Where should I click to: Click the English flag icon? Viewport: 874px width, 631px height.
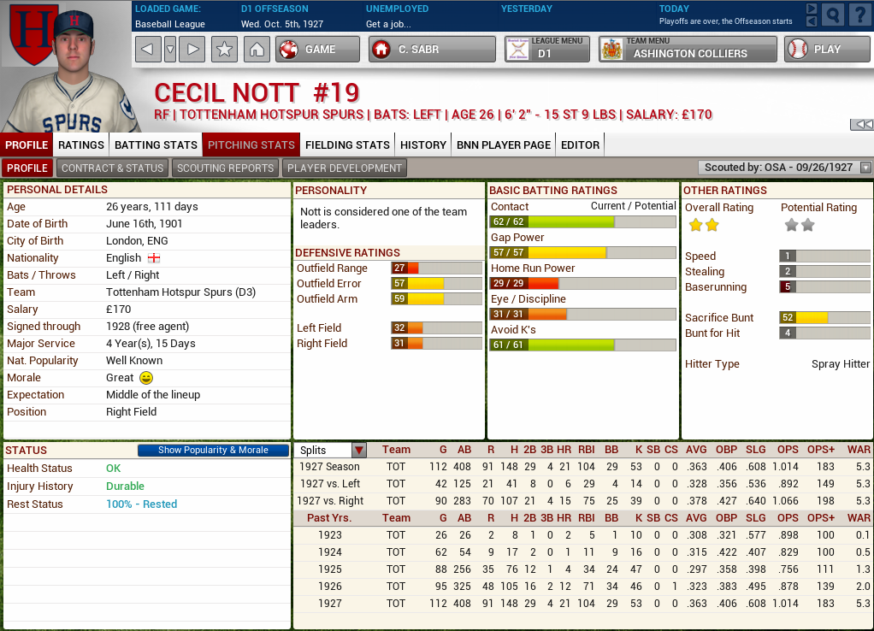(x=154, y=258)
